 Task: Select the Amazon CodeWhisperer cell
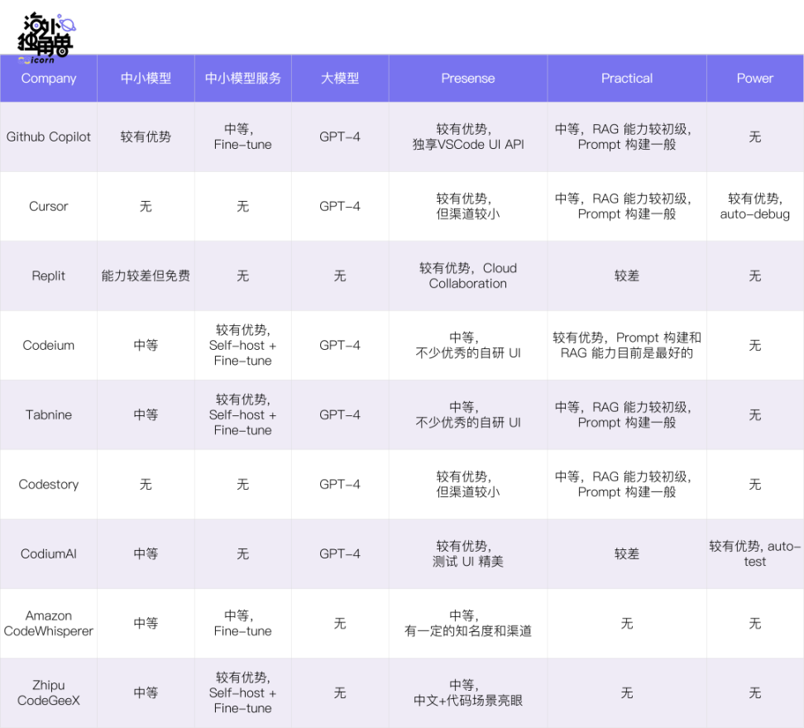tap(49, 624)
